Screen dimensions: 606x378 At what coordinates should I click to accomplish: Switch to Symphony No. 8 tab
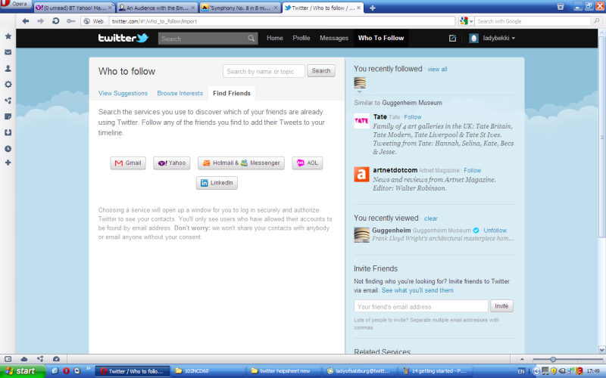coord(240,8)
